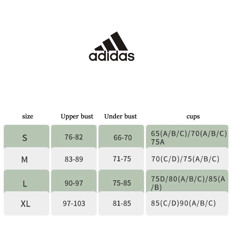
Task: Select the size header label
Action: (x=28, y=116)
